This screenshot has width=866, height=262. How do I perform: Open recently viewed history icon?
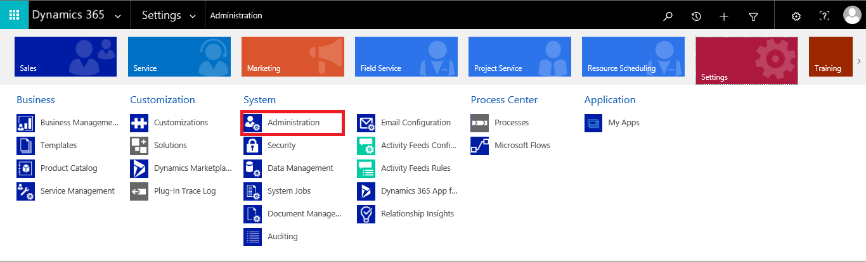pos(696,16)
